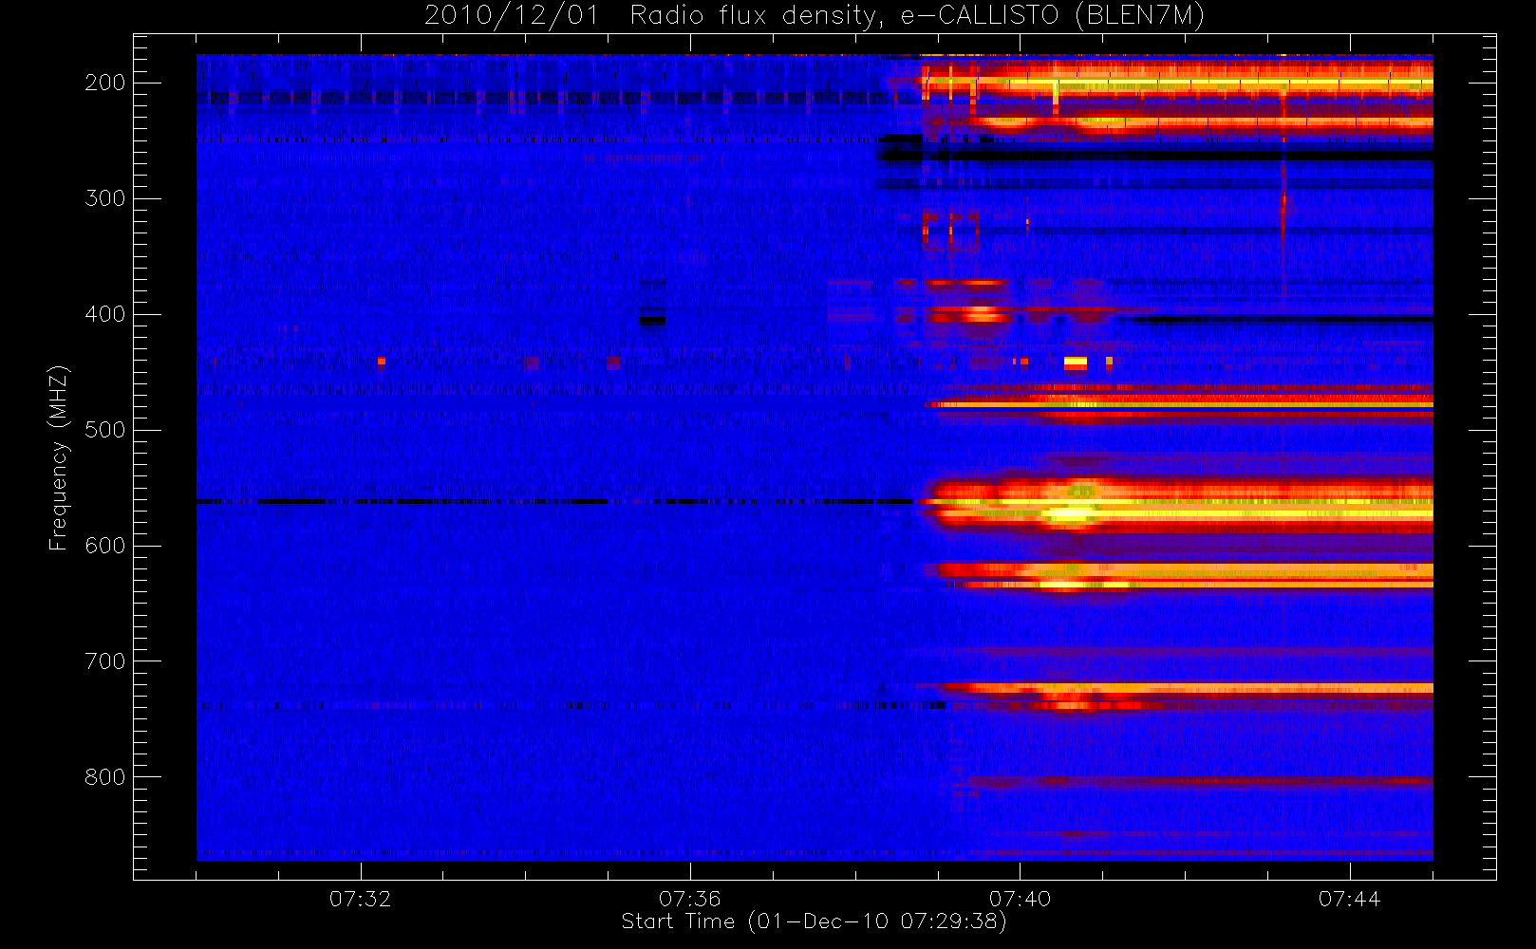This screenshot has height=949, width=1536.
Task: Click the 07:40 time tick label
Action: (1021, 899)
